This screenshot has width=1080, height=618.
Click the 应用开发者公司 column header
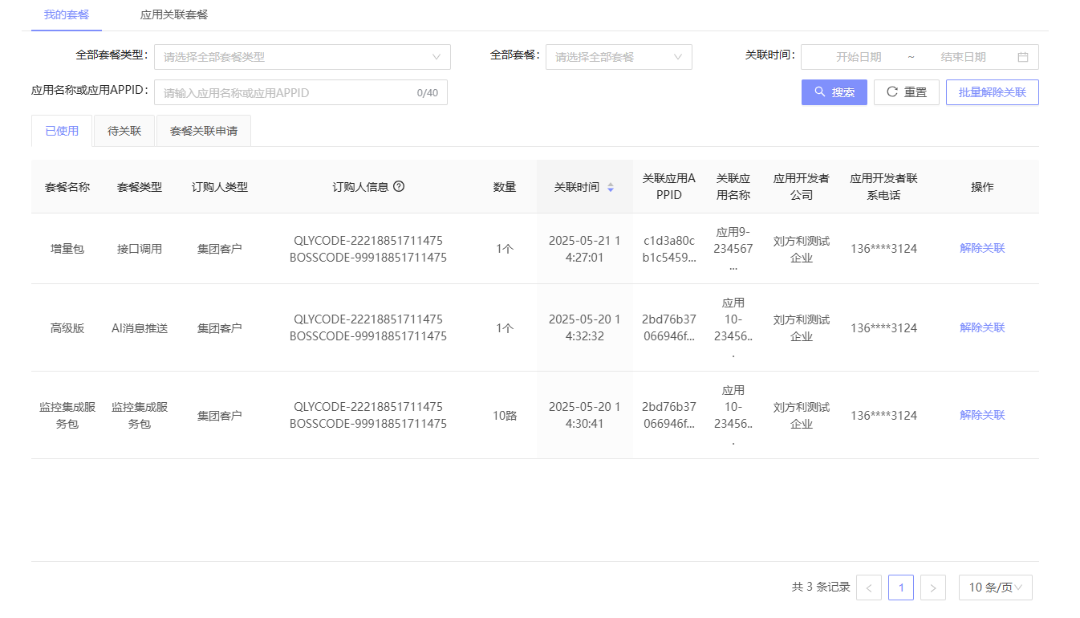tap(802, 186)
